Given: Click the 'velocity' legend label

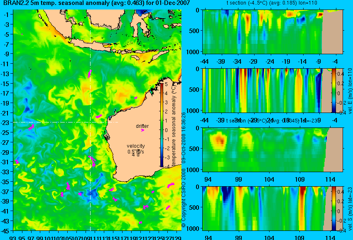Looking at the screenshot, I should [x=136, y=146].
